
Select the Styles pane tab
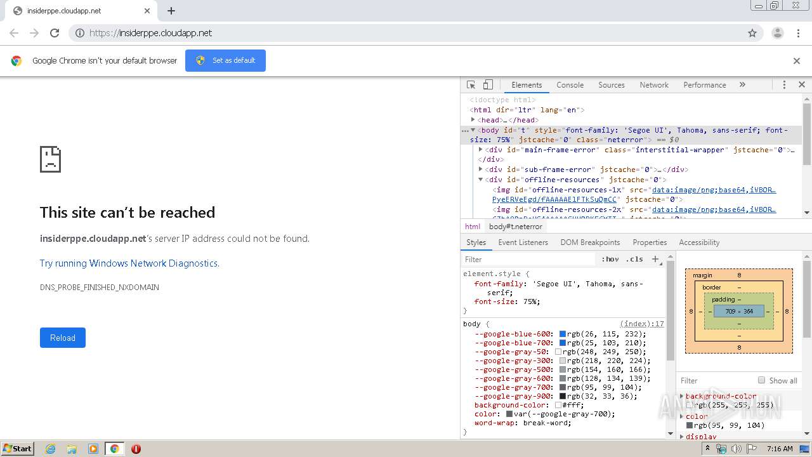(x=476, y=242)
